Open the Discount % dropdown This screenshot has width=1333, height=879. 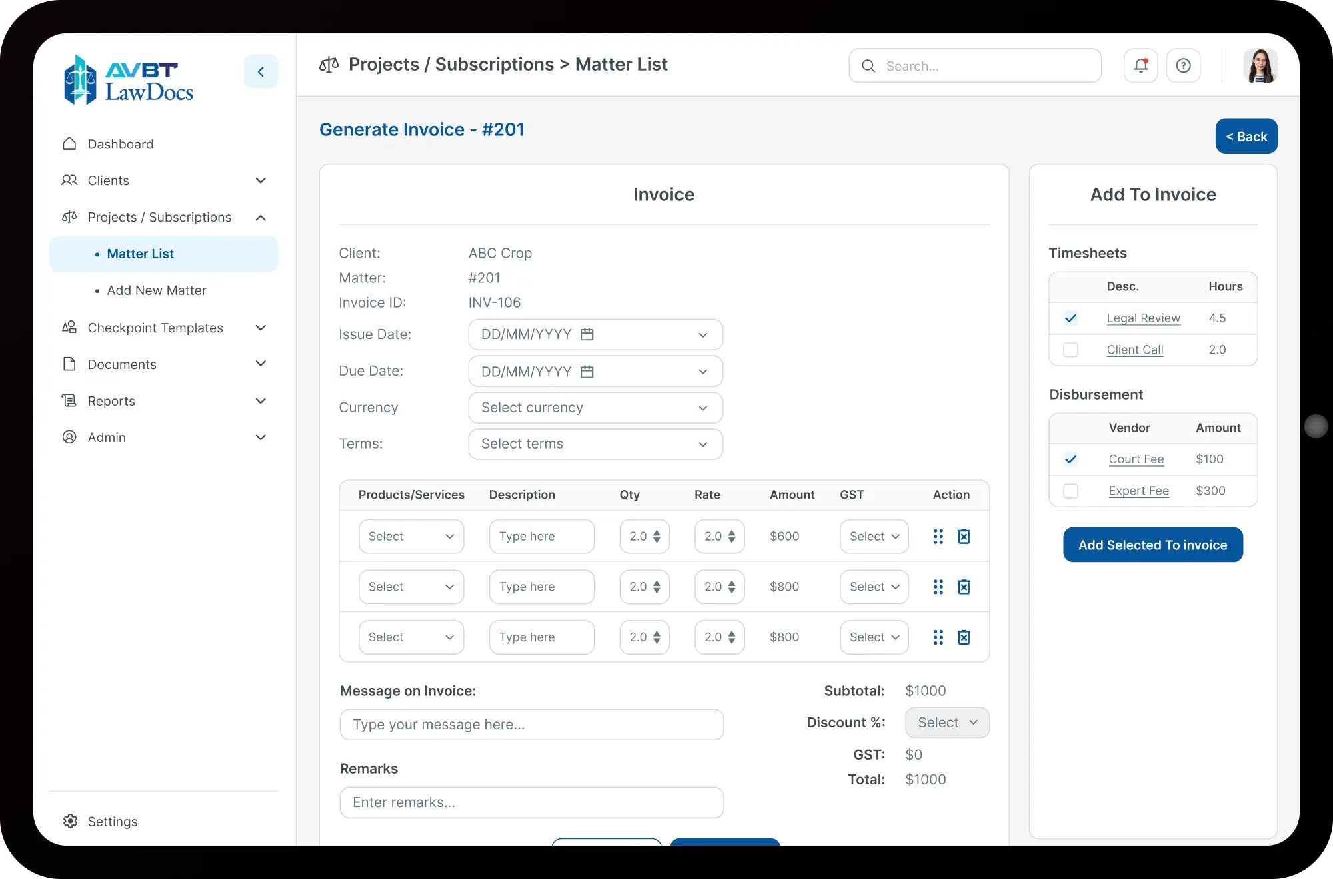click(947, 723)
